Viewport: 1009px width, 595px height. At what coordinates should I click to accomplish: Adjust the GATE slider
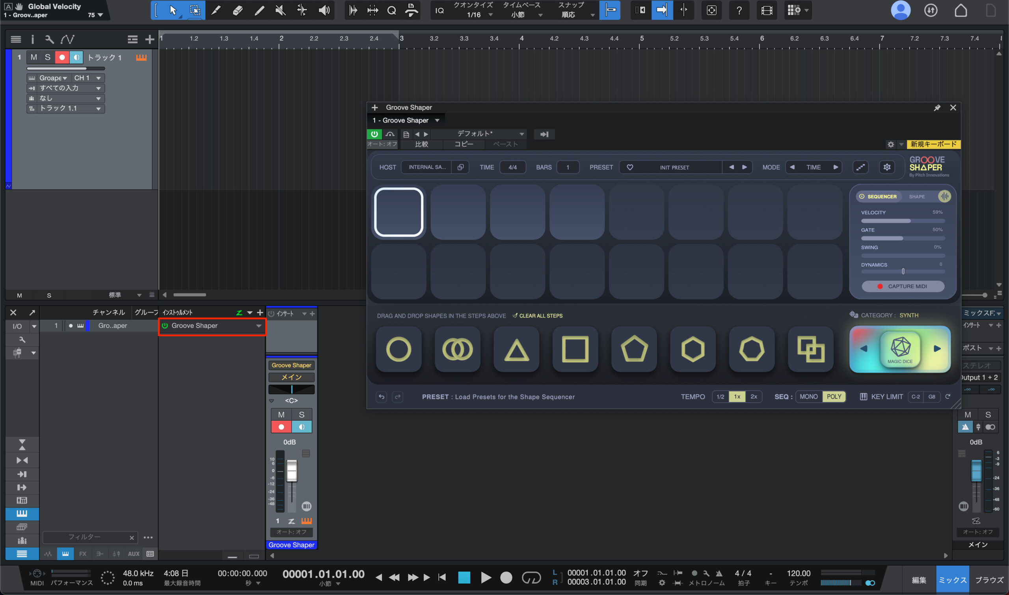tap(903, 238)
